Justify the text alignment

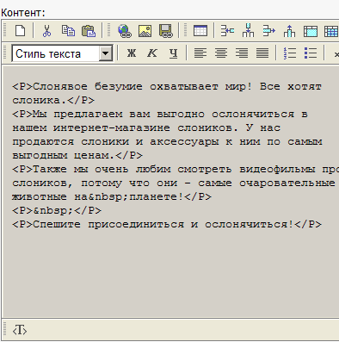coord(262,53)
